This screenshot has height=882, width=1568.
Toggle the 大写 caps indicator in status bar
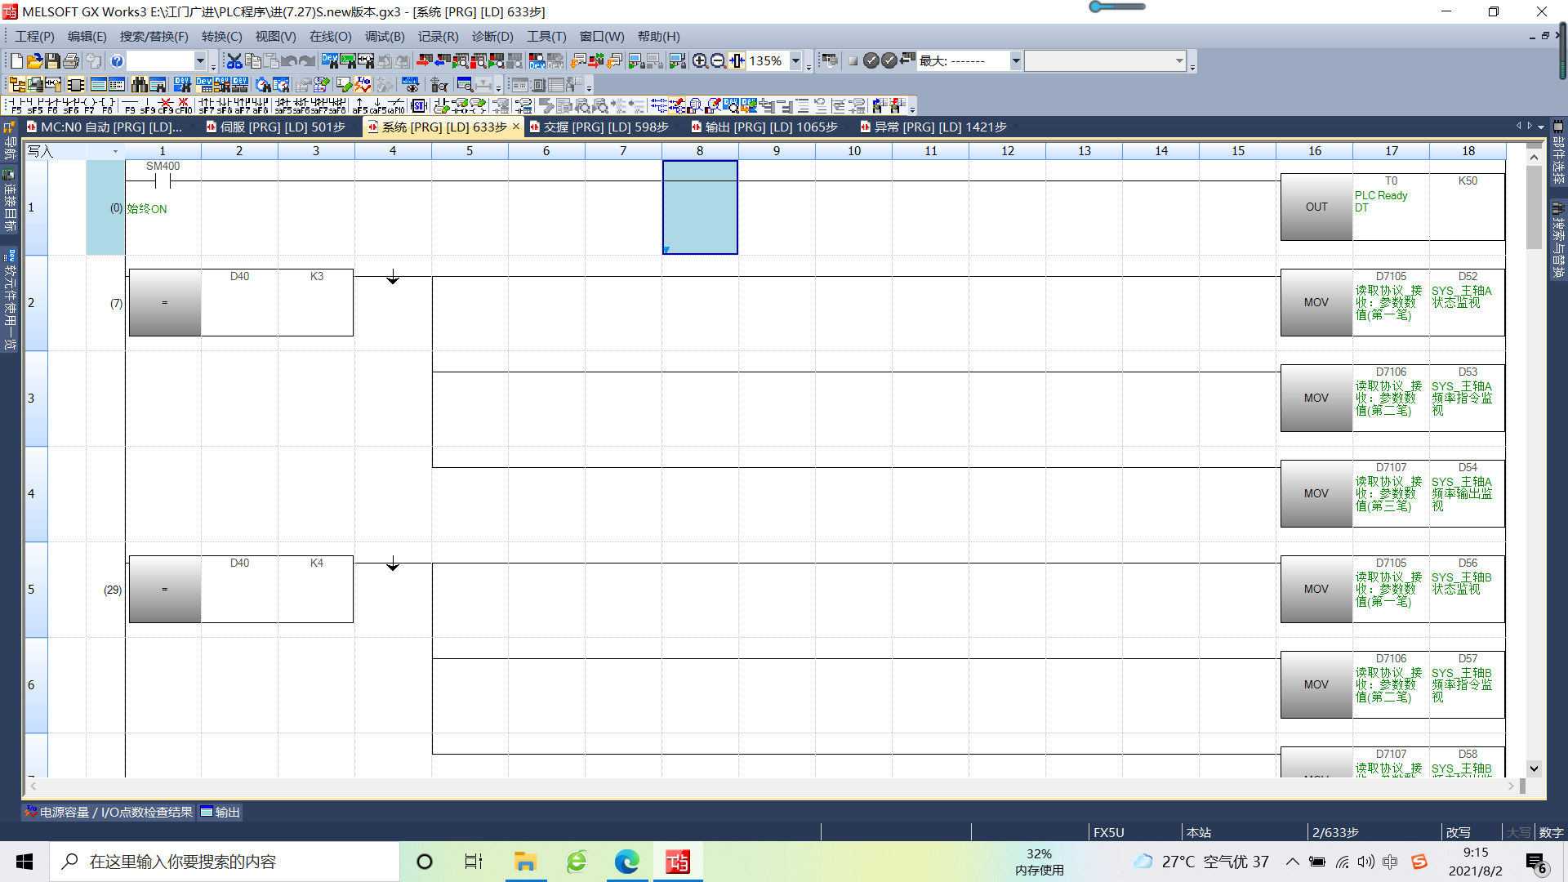(x=1518, y=832)
